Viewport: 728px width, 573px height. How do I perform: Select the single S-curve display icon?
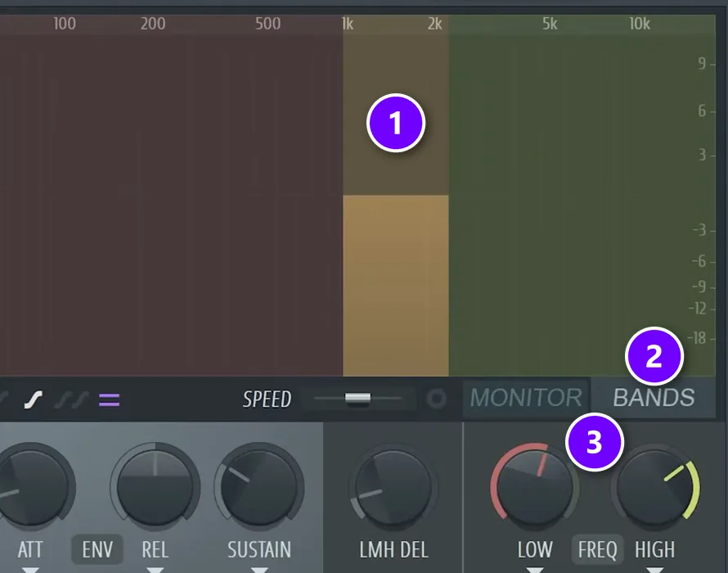click(x=34, y=399)
